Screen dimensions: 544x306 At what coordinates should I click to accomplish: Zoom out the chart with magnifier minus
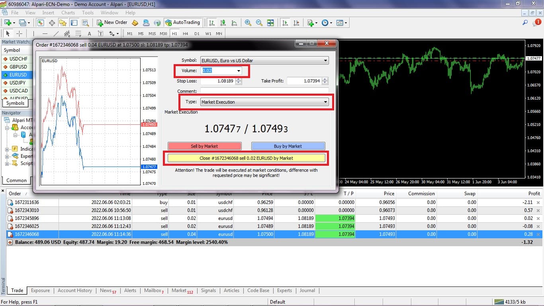point(259,23)
